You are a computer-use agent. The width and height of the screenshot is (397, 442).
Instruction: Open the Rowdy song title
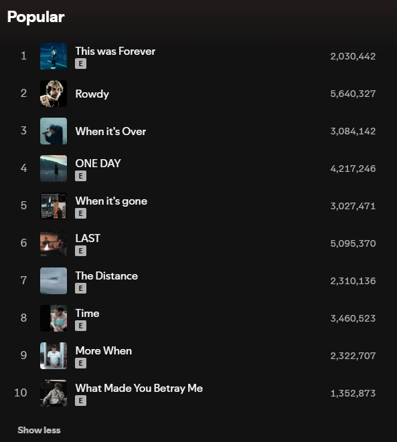[92, 94]
